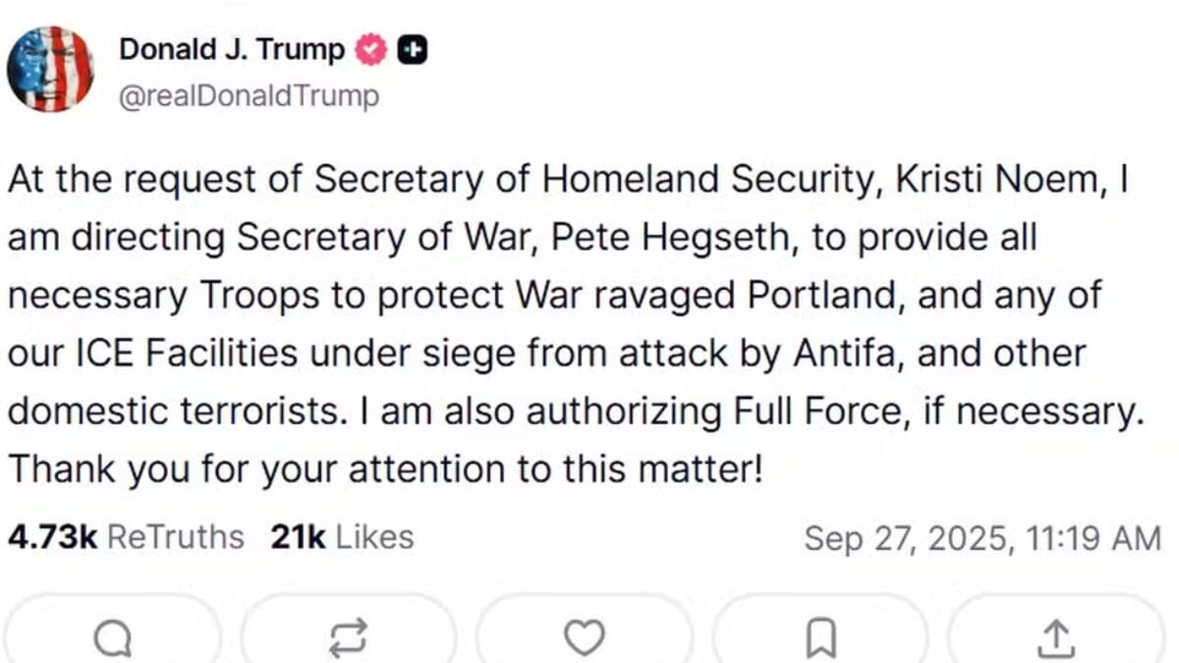Share the post via the upload arrow icon
Screen dimensions: 1179x663
tap(1055, 639)
